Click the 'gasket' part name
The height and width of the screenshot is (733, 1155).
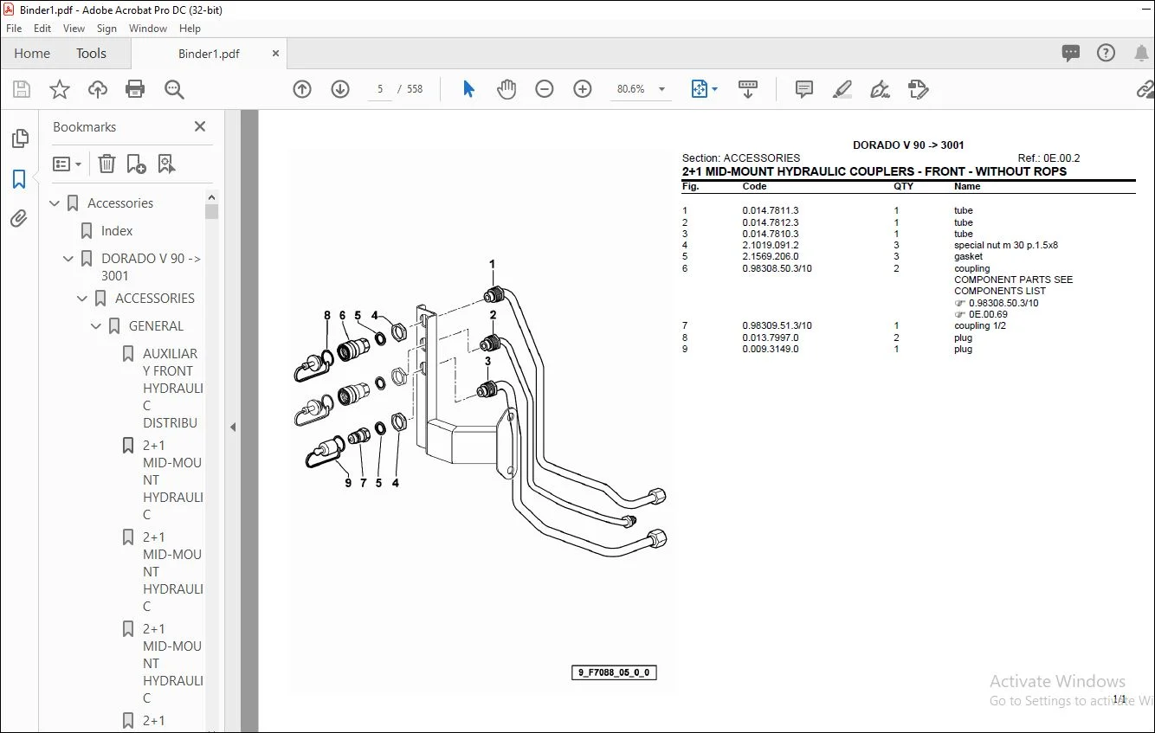[x=968, y=256]
